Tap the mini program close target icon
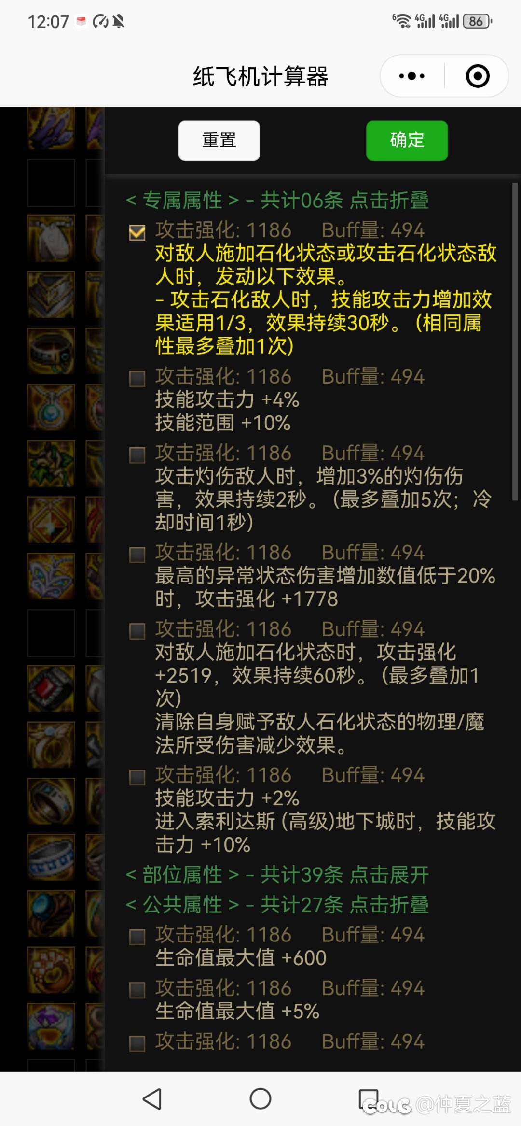Image resolution: width=521 pixels, height=1126 pixels. (x=478, y=76)
